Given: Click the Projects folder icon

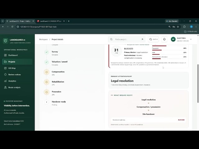Looking at the screenshot, I should (x=5, y=62).
